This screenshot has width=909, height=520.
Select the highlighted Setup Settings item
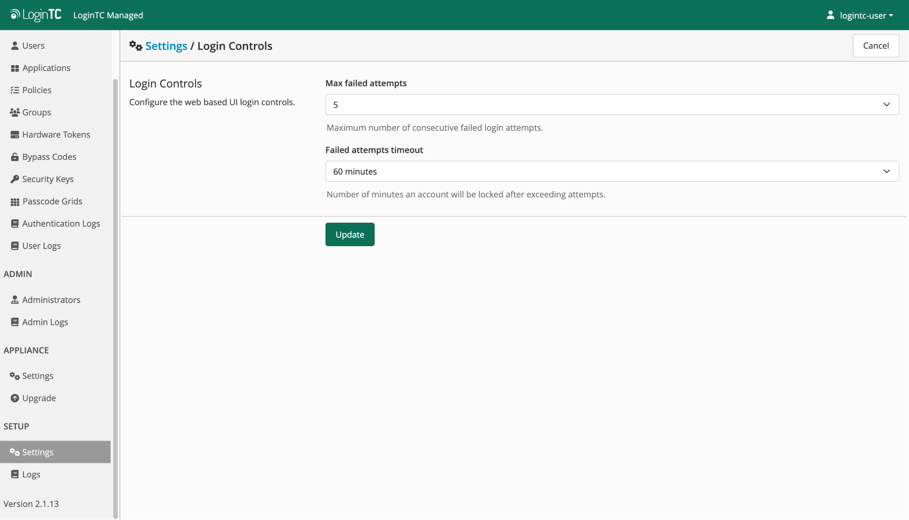(55, 452)
